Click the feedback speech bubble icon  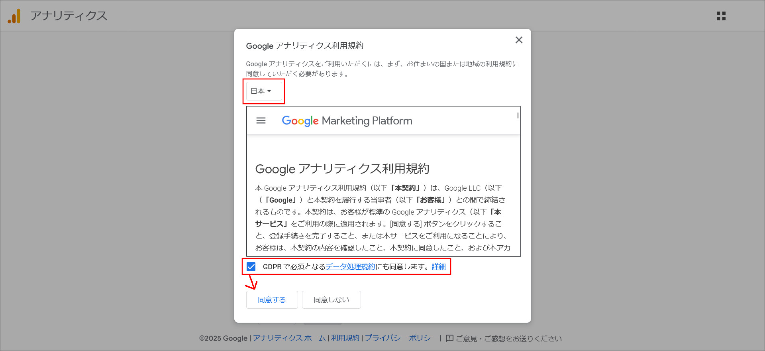[x=449, y=338]
